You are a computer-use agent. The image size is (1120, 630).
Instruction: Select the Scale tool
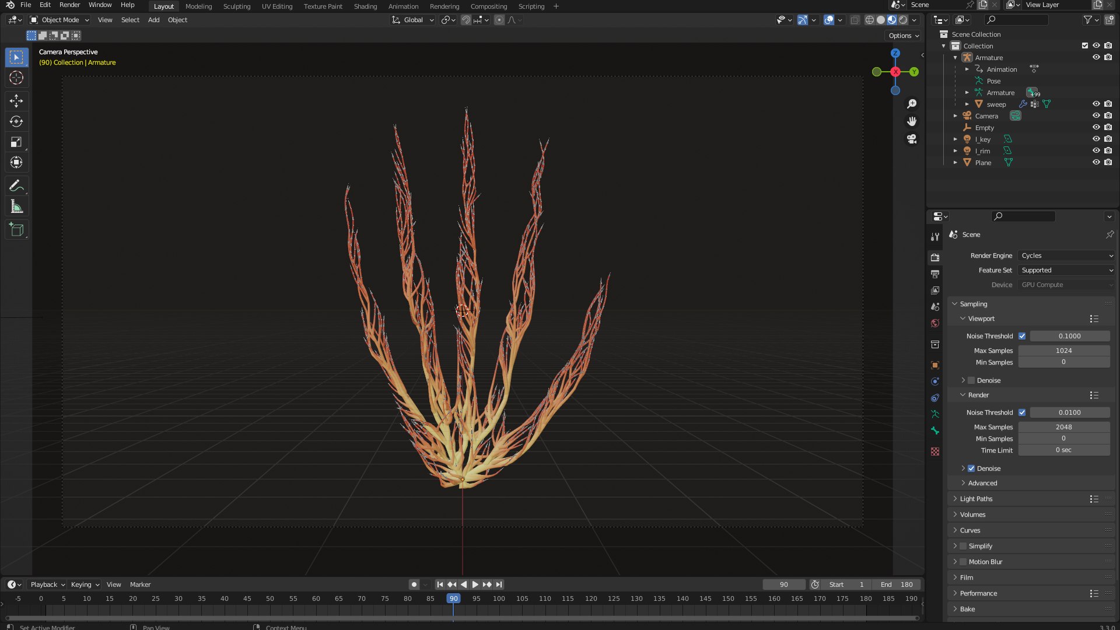16,142
